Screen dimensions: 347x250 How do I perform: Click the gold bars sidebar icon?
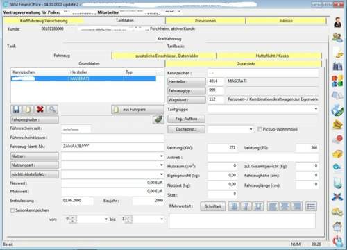coord(337,154)
